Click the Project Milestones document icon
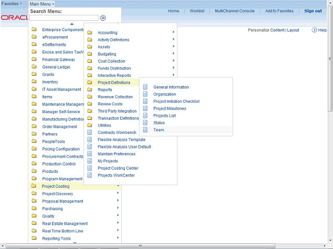333x249 pixels. point(146,108)
